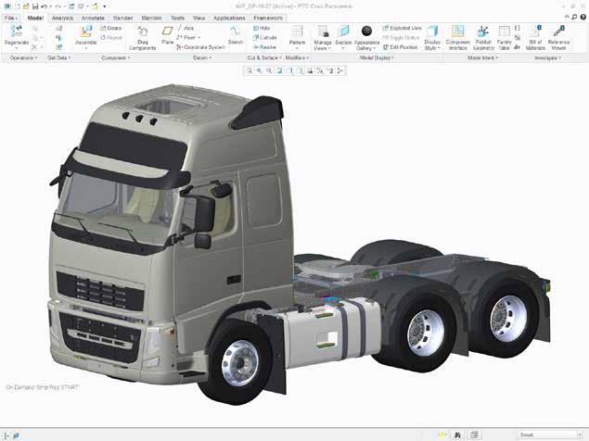
Task: Select the Revolve tool
Action: 265,47
